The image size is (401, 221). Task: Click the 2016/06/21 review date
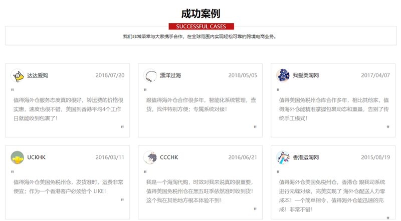click(243, 157)
